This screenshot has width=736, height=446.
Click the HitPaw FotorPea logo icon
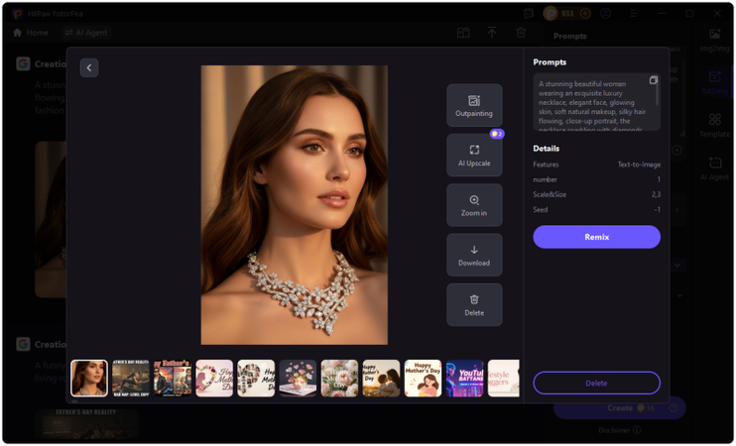18,13
